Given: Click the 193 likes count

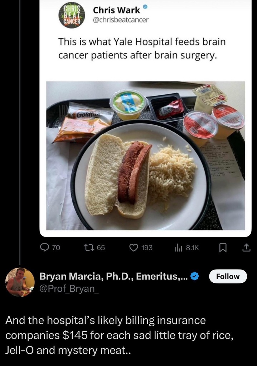Looking at the screenshot, I should [147, 248].
